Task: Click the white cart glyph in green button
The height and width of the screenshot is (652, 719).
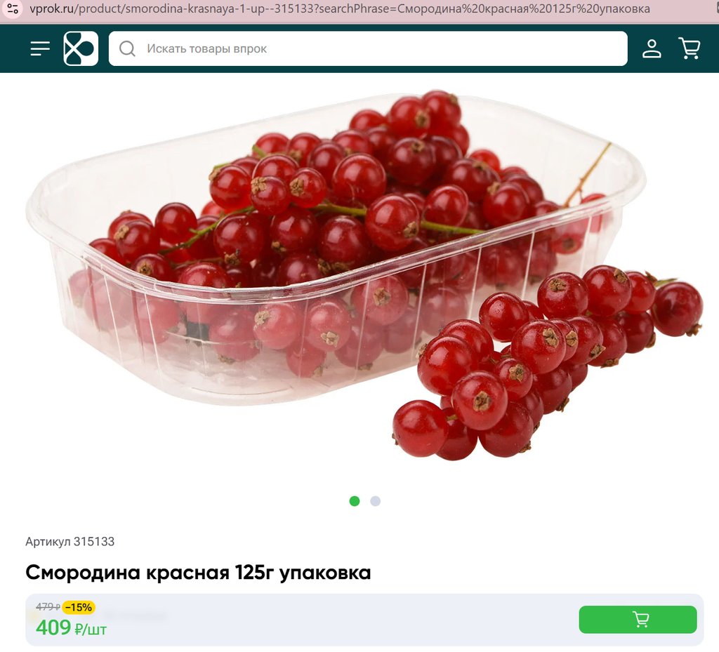Action: coord(640,620)
